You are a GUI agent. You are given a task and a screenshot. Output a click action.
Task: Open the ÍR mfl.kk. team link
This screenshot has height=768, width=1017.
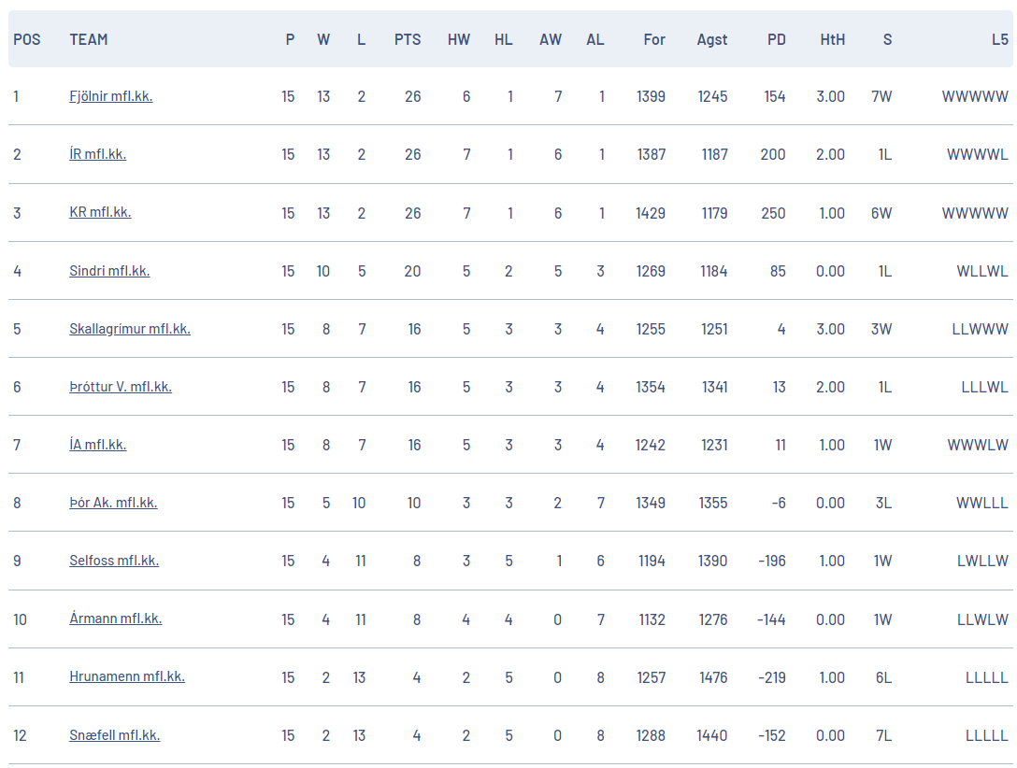tap(98, 153)
